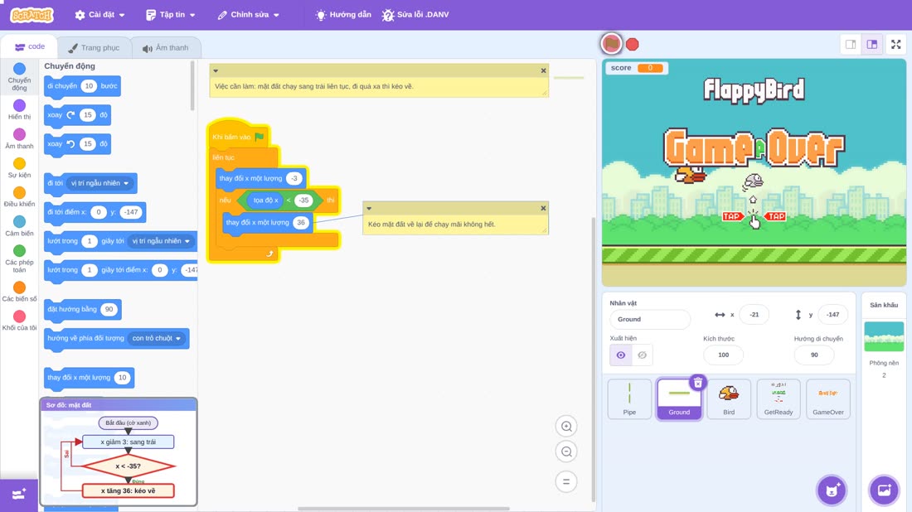Open the Hướng dẫn tutorials

(343, 15)
